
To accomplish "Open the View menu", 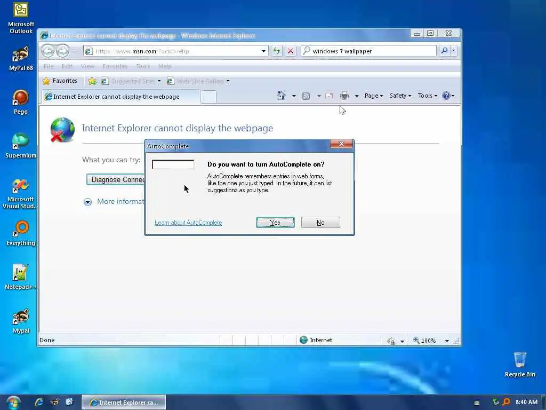I will coord(87,66).
